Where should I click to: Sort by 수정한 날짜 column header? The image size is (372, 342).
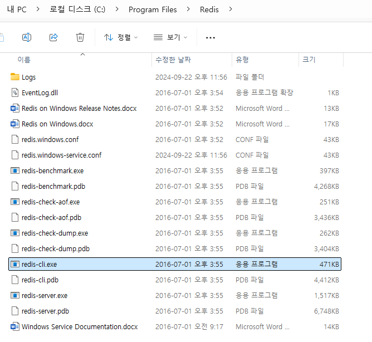[x=173, y=60]
